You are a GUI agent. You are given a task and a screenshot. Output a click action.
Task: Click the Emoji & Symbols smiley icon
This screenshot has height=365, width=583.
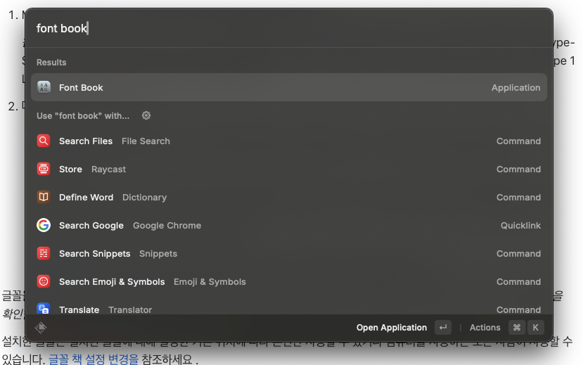pyautogui.click(x=44, y=281)
